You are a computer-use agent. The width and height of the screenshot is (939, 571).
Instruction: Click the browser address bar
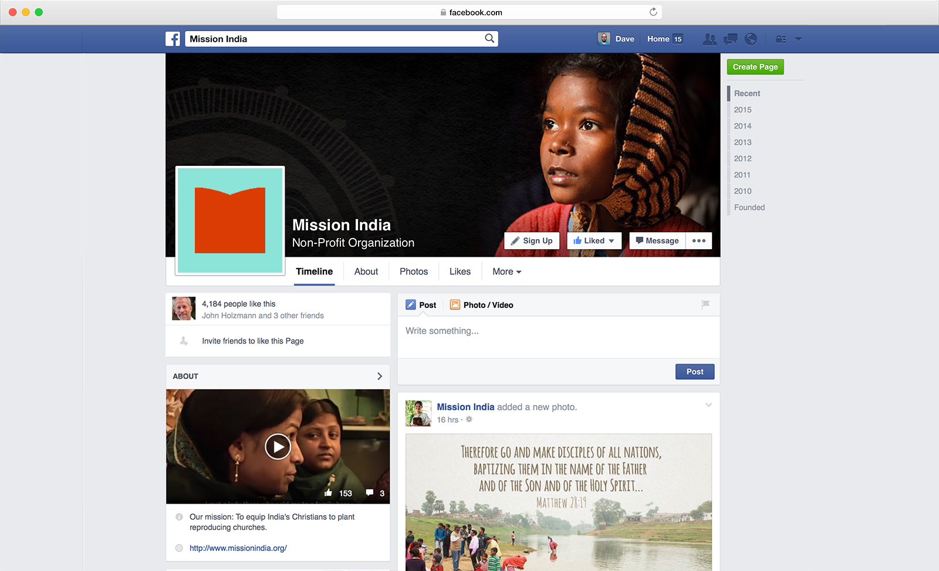(469, 12)
